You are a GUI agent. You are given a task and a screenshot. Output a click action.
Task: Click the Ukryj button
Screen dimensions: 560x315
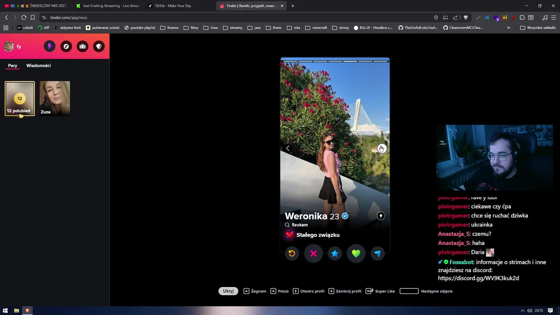(x=228, y=291)
